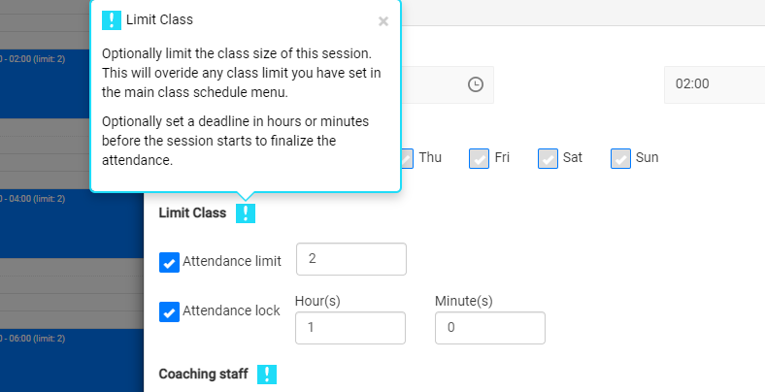Click the Attendance limit number field
This screenshot has width=765, height=392.
tap(351, 259)
